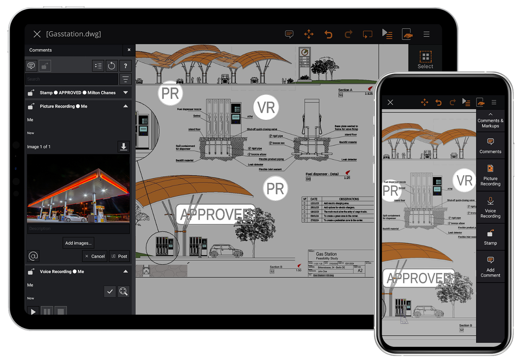Screen dimensions: 520x362
Task: Refresh the comments list
Action: pos(111,66)
